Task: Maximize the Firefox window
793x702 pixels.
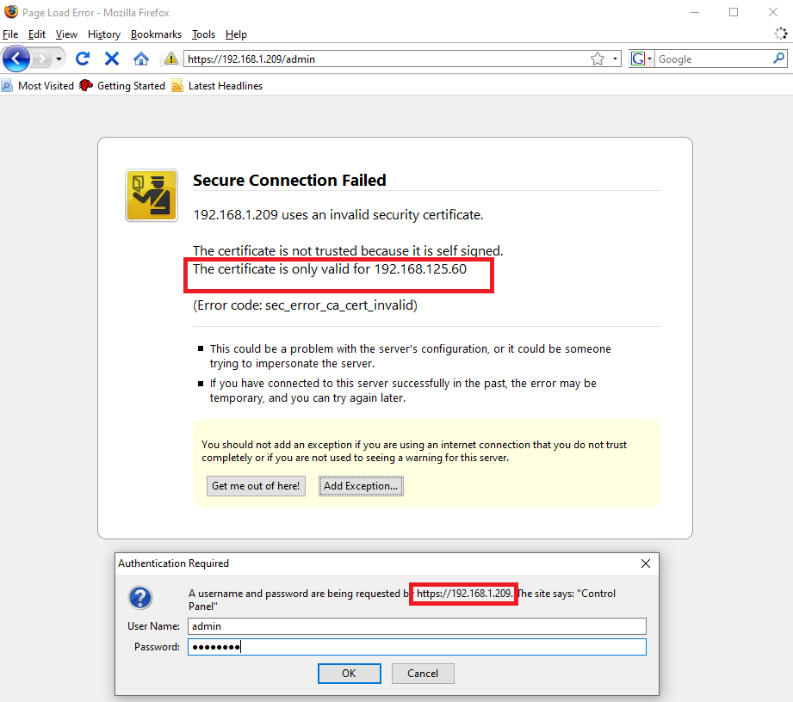Action: point(734,12)
